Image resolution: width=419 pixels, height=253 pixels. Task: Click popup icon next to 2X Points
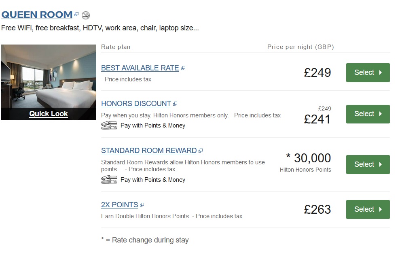pos(142,205)
